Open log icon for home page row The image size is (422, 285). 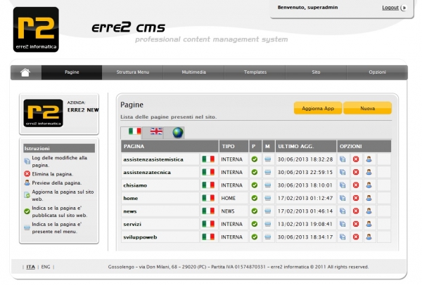(343, 198)
